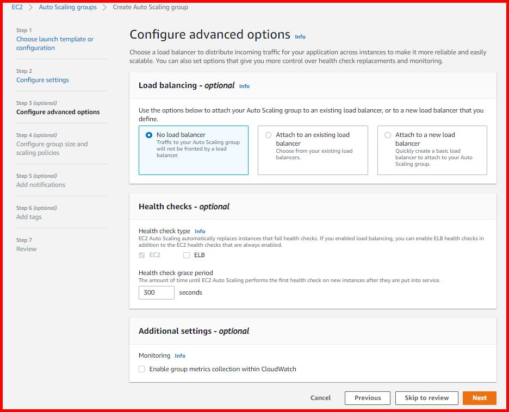Open the Info link beside Configure advanced options
The image size is (509, 412).
click(300, 36)
